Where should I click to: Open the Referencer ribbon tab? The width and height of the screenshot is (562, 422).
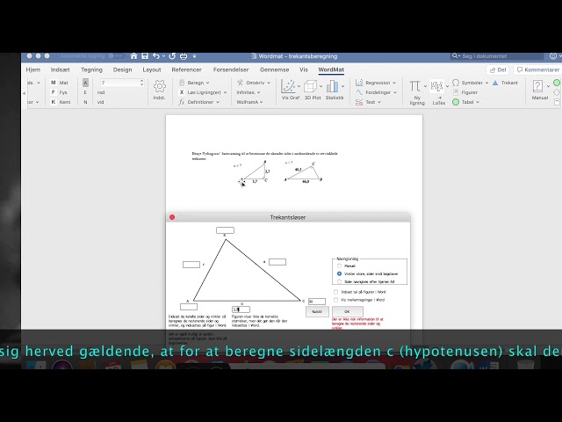click(x=186, y=69)
